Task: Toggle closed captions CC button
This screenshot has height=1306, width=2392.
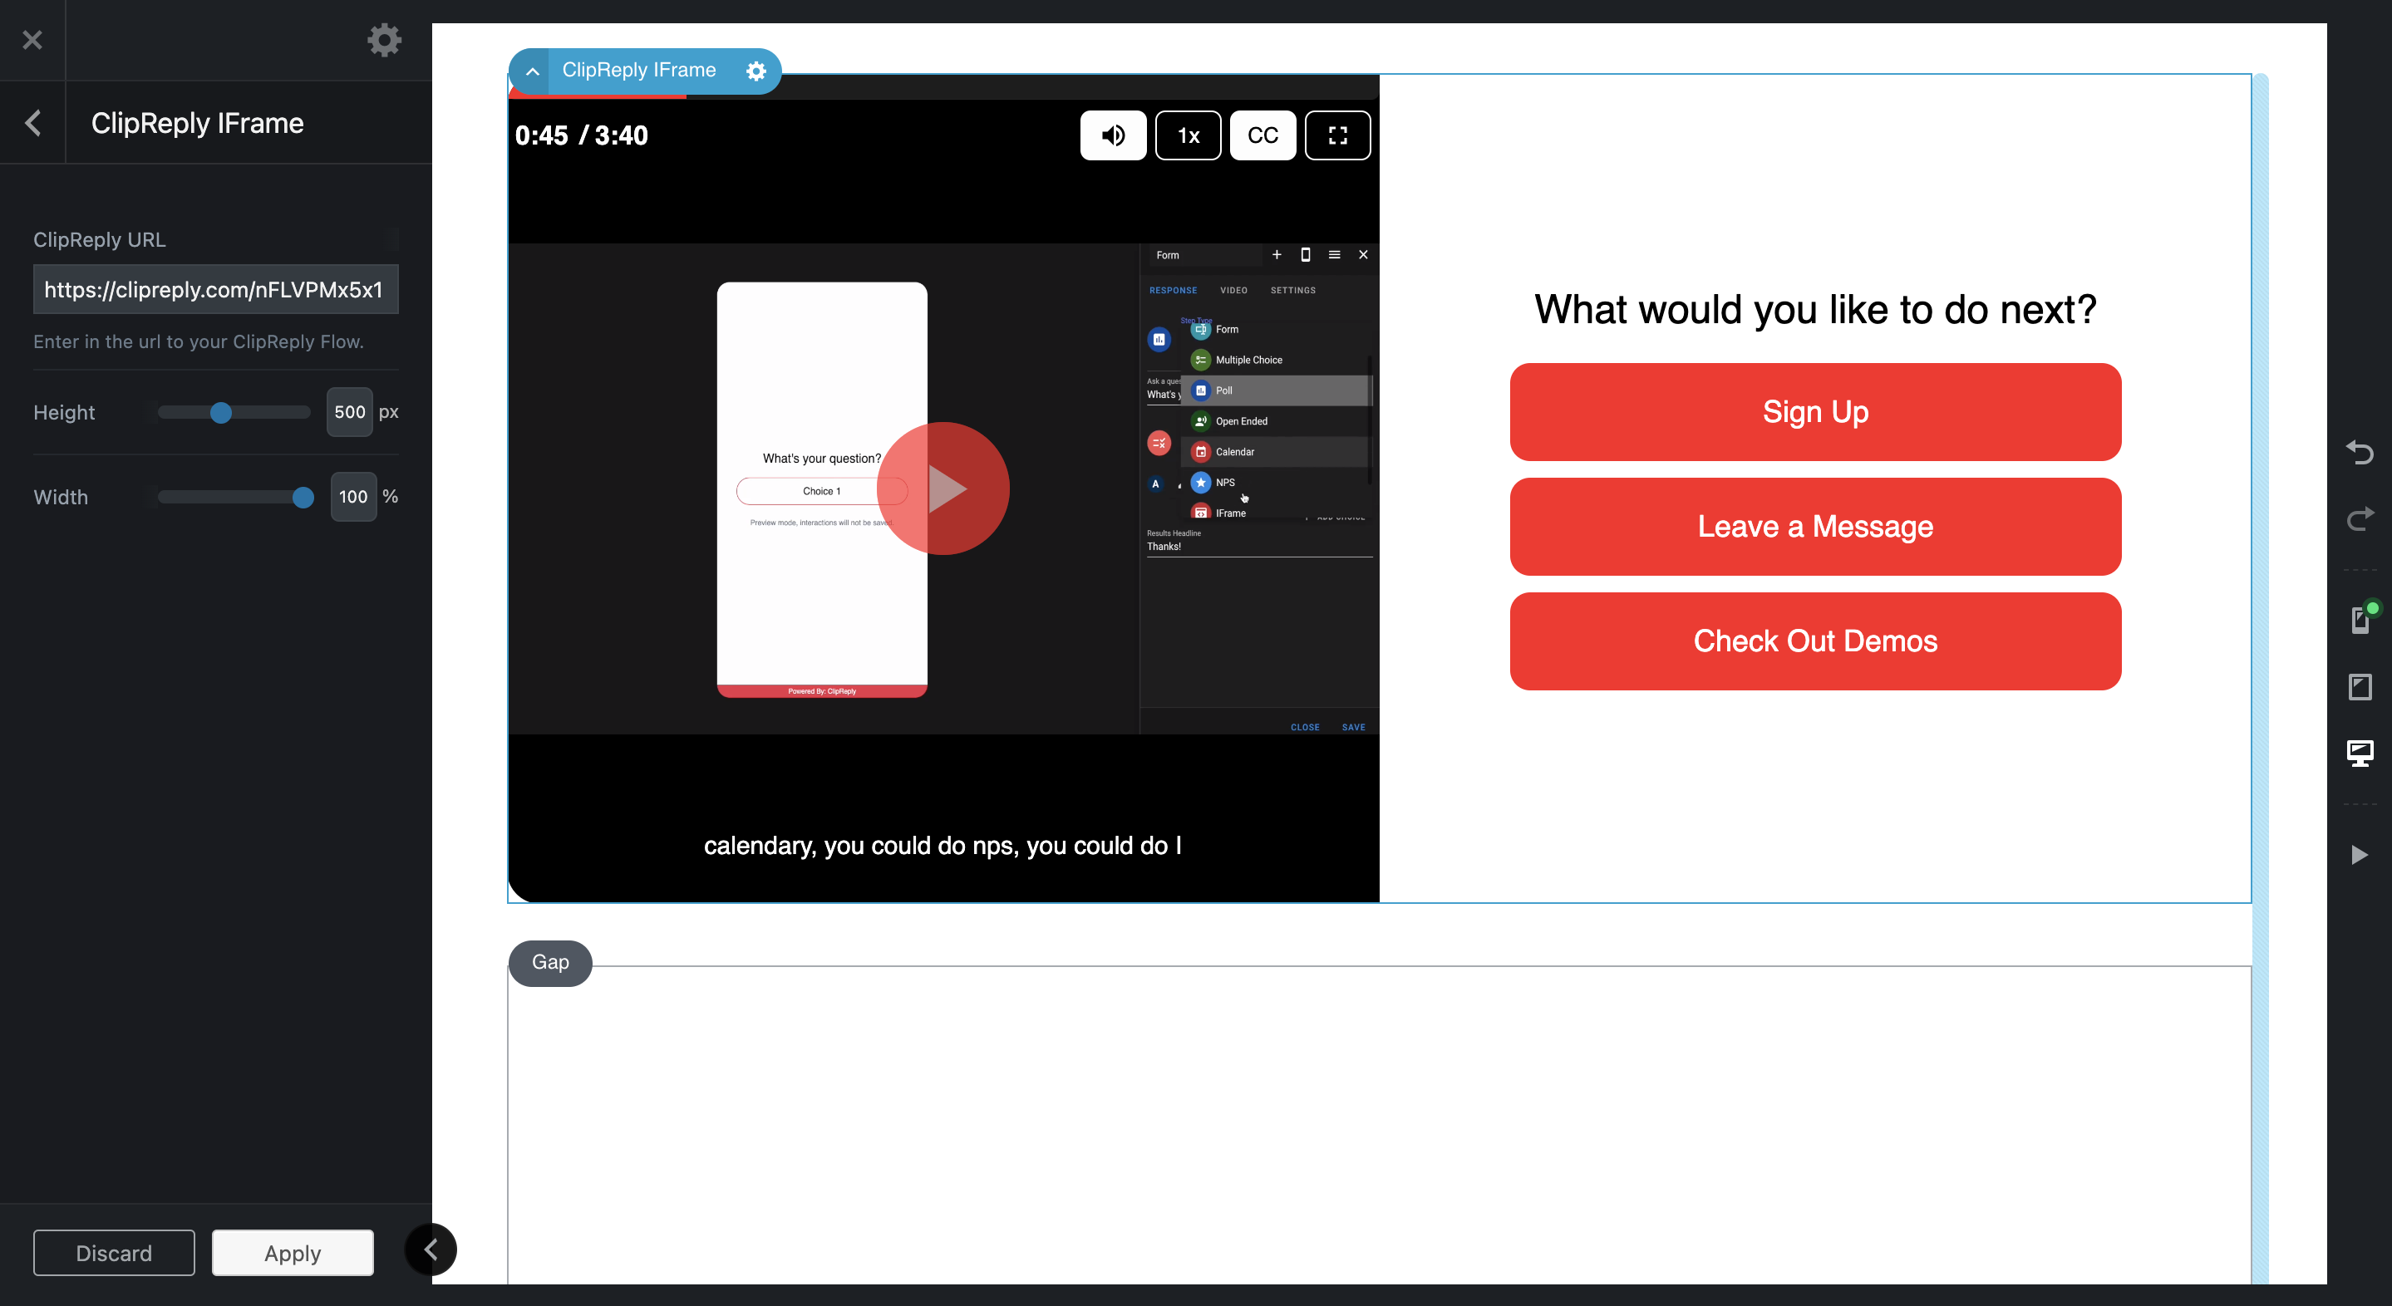Action: tap(1262, 135)
